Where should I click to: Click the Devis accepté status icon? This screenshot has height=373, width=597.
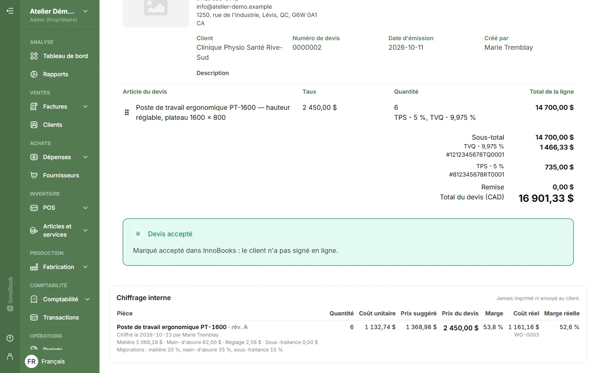coord(138,234)
